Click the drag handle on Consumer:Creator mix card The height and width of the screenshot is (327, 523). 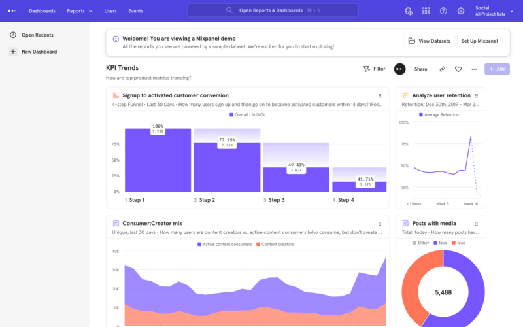pos(380,224)
